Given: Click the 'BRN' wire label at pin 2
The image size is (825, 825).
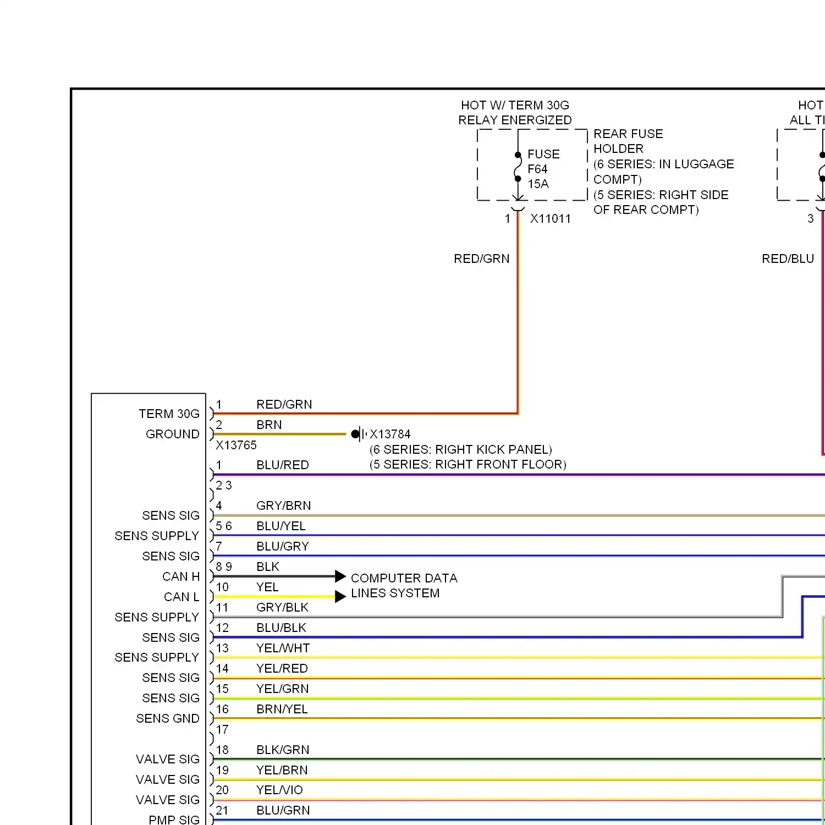Looking at the screenshot, I should click(x=269, y=425).
